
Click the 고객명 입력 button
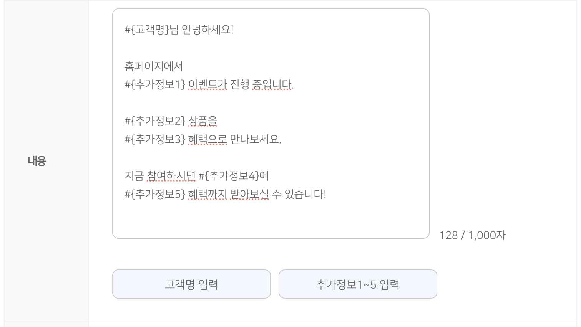pyautogui.click(x=191, y=284)
